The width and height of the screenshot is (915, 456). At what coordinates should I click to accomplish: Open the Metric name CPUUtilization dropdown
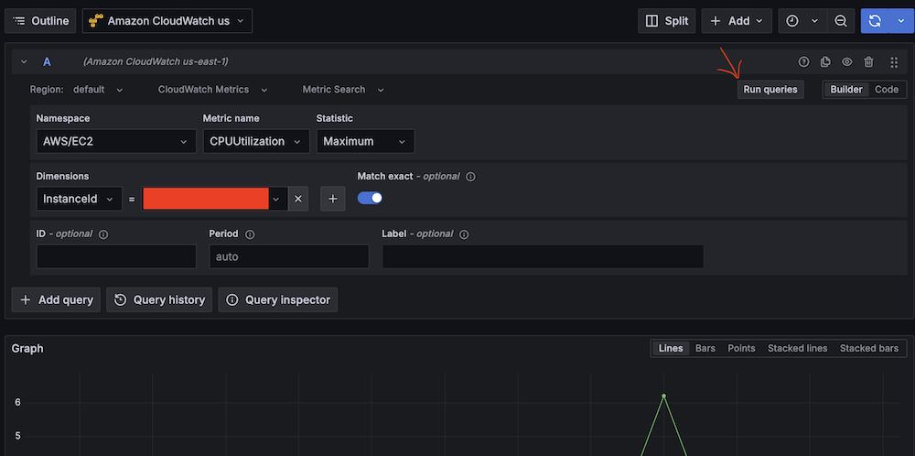256,141
